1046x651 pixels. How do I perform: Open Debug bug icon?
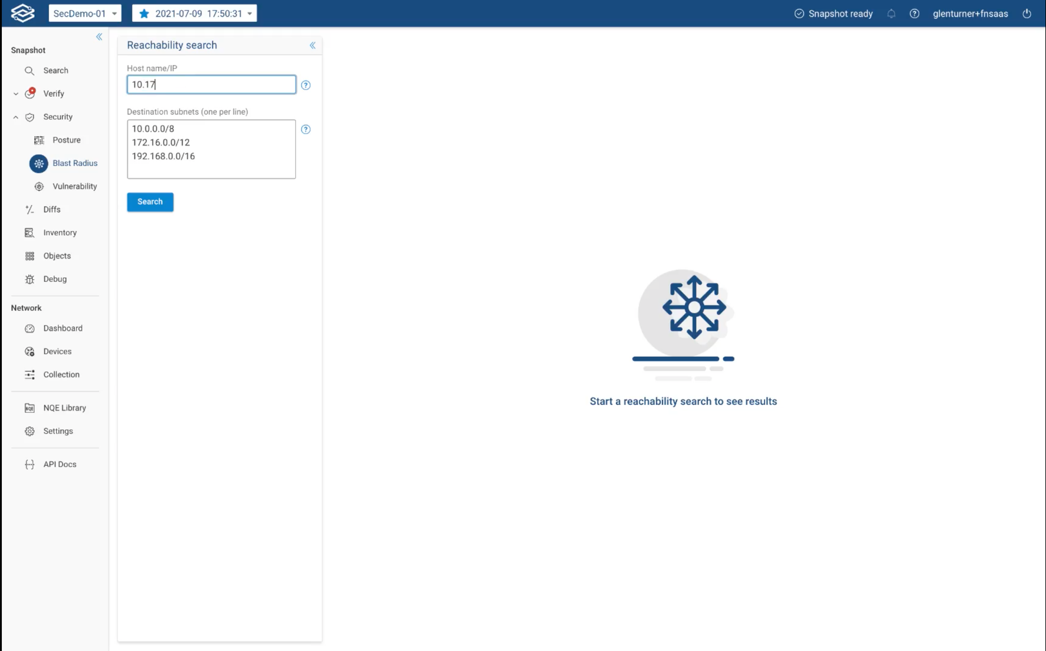(x=29, y=279)
